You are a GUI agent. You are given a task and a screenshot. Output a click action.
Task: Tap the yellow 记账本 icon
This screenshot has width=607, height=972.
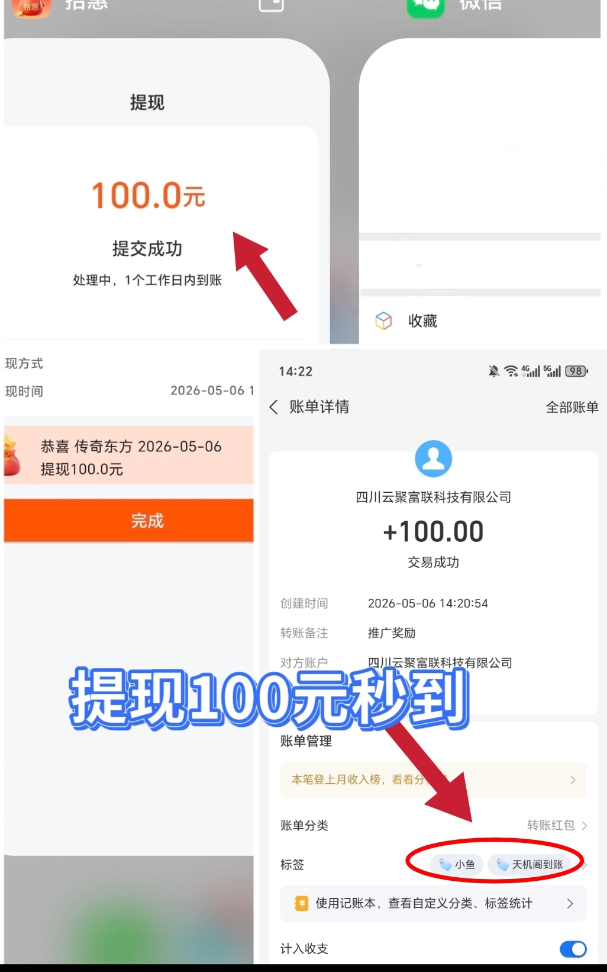pos(302,903)
